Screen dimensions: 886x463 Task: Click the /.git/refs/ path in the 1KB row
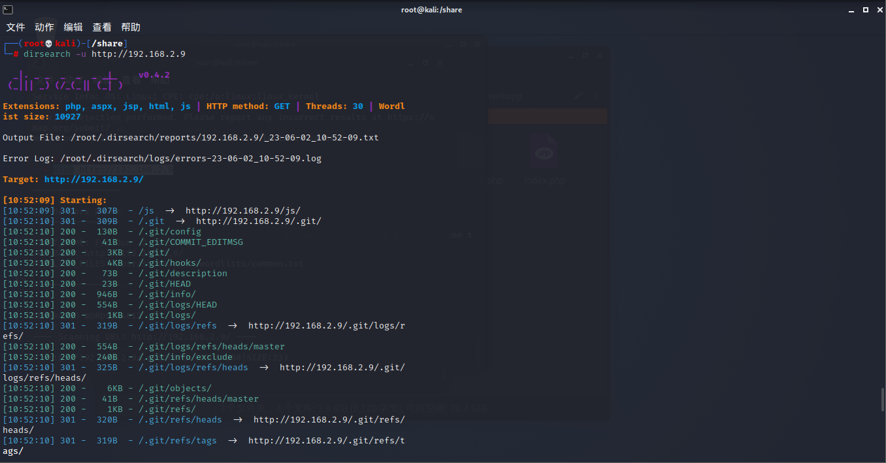(167, 409)
